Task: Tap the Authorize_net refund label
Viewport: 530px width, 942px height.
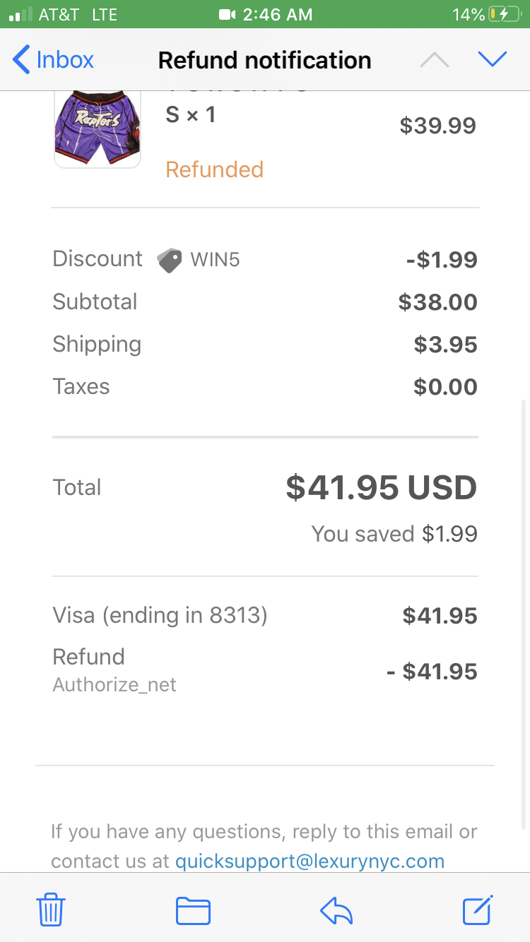Action: click(x=114, y=685)
